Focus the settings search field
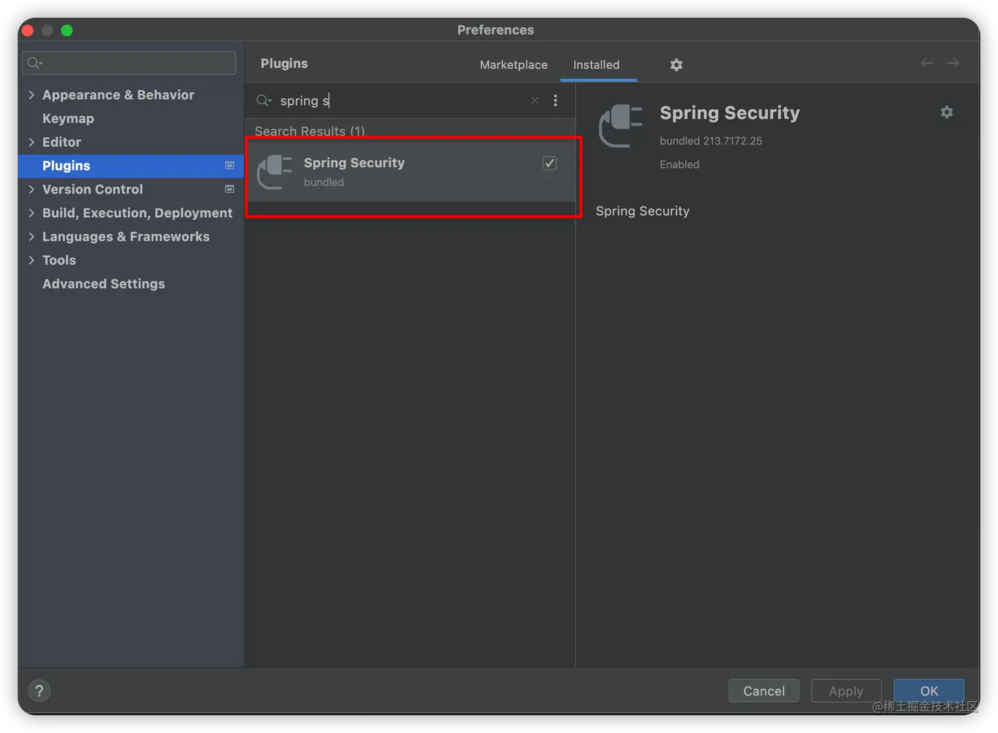This screenshot has height=733, width=998. point(129,63)
